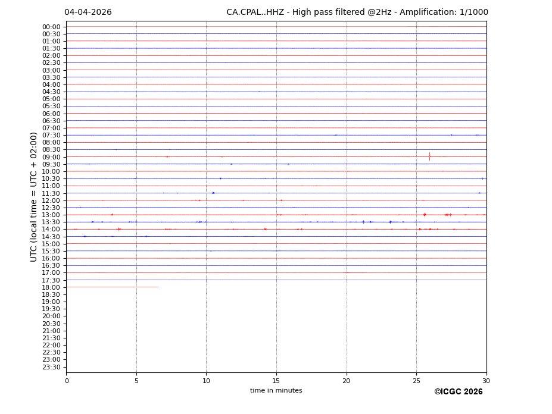
Task: Select the 11:30 time row label
Action: pyautogui.click(x=51, y=193)
